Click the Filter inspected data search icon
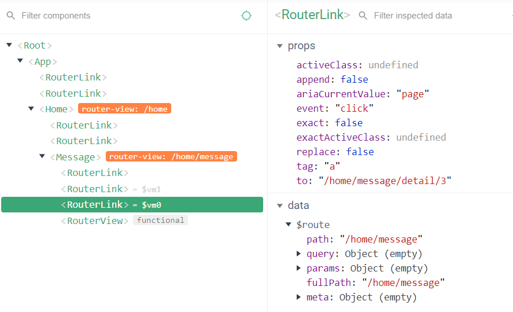Viewport: 513px width, 312px height. point(363,16)
